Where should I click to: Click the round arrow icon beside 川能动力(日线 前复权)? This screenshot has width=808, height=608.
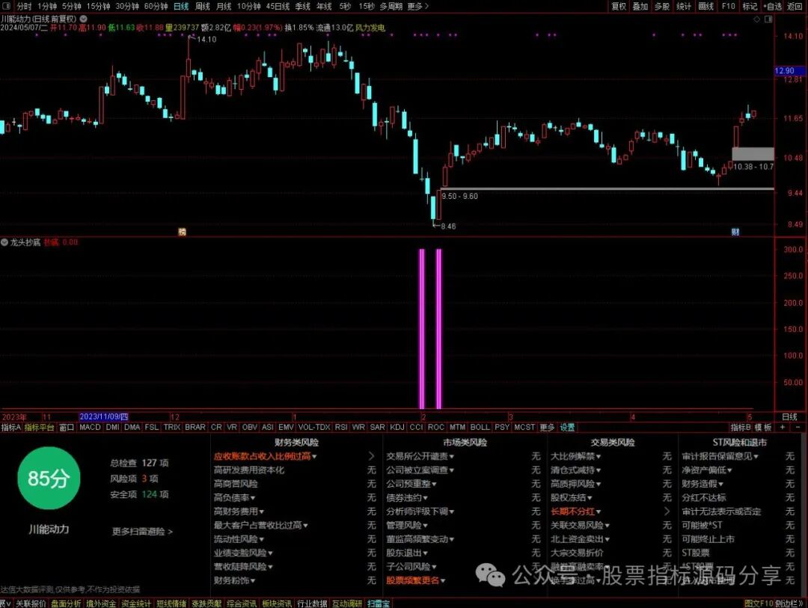pos(83,19)
